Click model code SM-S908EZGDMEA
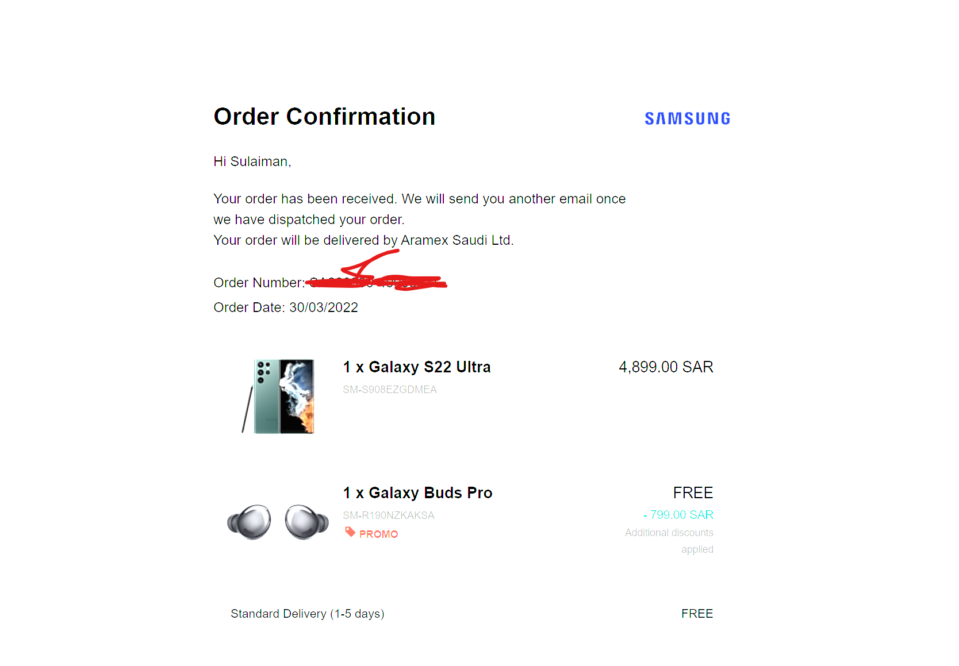The image size is (959, 666). pyautogui.click(x=390, y=390)
